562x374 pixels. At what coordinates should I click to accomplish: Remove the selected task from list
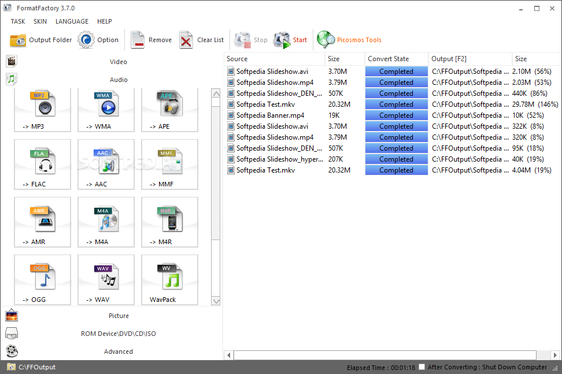(151, 40)
